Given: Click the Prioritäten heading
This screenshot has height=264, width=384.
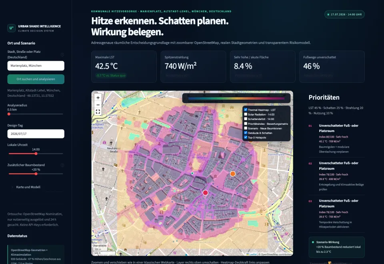Looking at the screenshot, I should pyautogui.click(x=324, y=97).
